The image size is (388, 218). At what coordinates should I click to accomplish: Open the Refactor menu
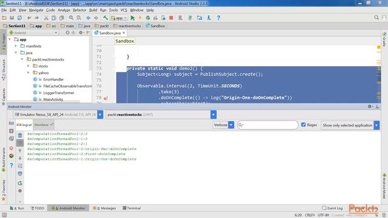(x=79, y=10)
